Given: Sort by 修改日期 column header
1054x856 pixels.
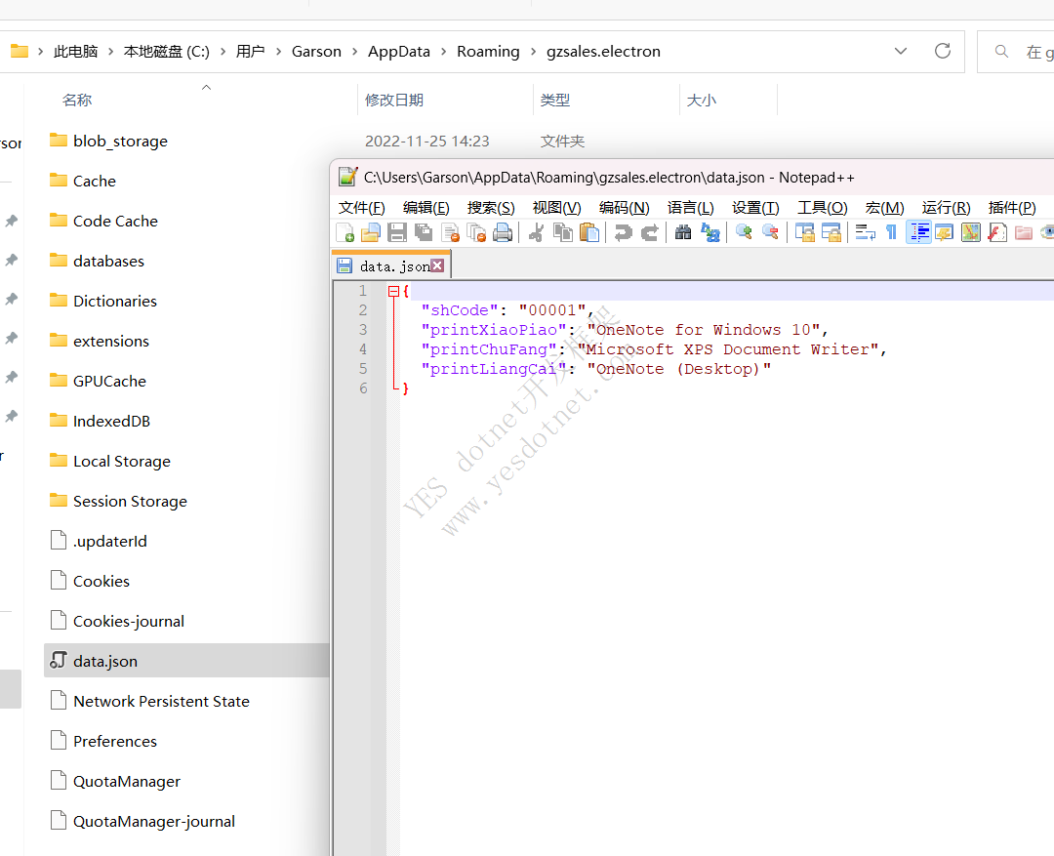Looking at the screenshot, I should pos(394,101).
